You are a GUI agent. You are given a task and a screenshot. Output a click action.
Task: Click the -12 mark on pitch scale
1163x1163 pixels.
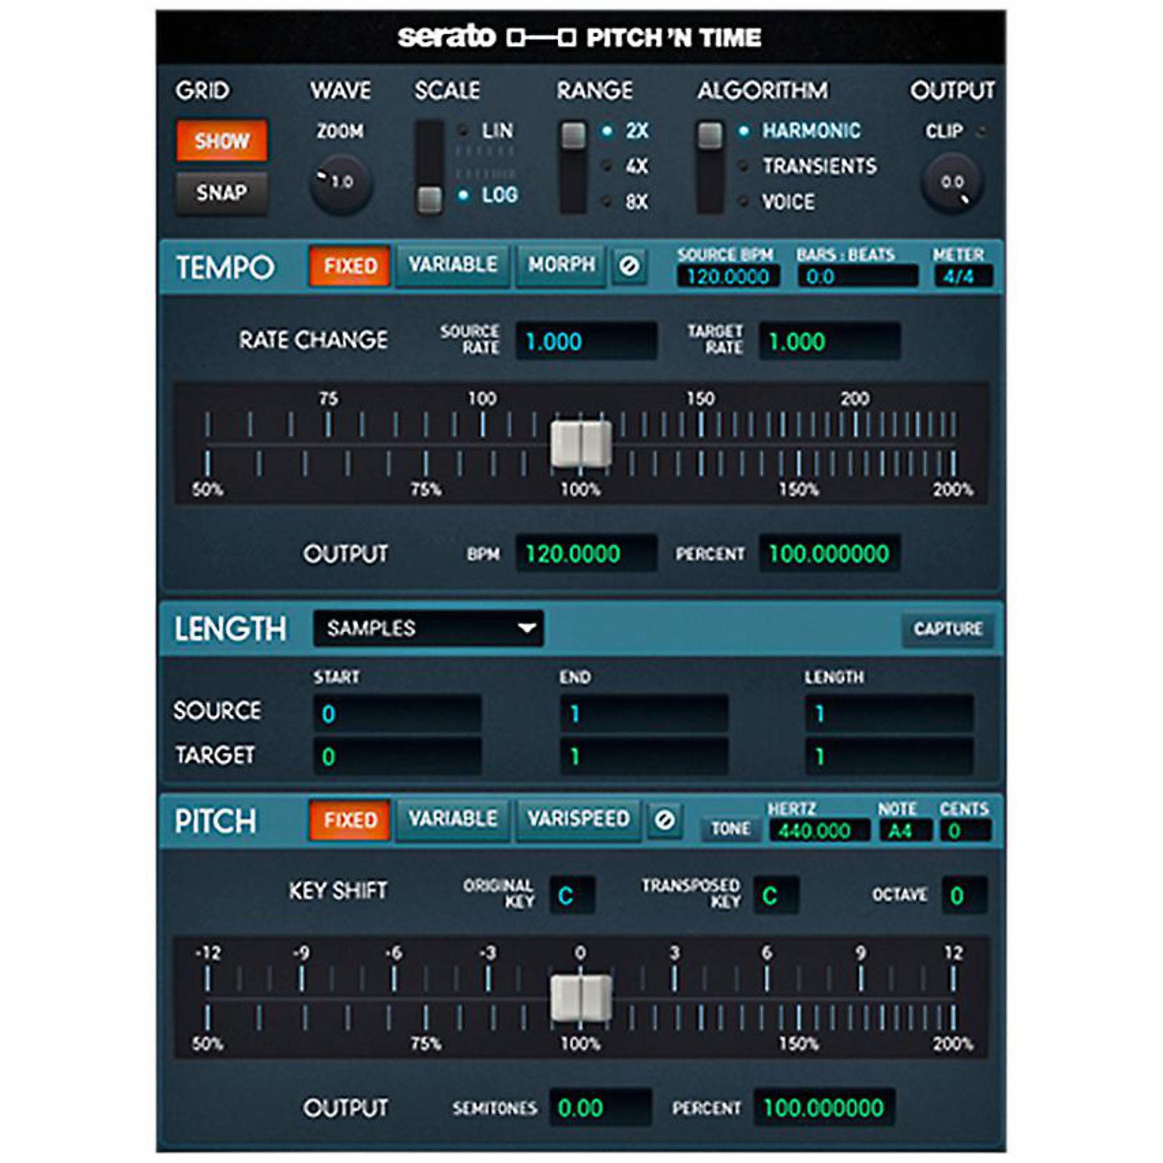(208, 953)
